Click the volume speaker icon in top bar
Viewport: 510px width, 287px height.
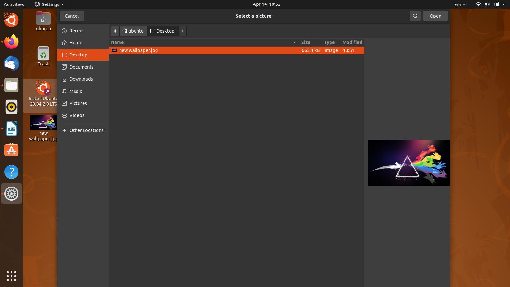tap(487, 4)
